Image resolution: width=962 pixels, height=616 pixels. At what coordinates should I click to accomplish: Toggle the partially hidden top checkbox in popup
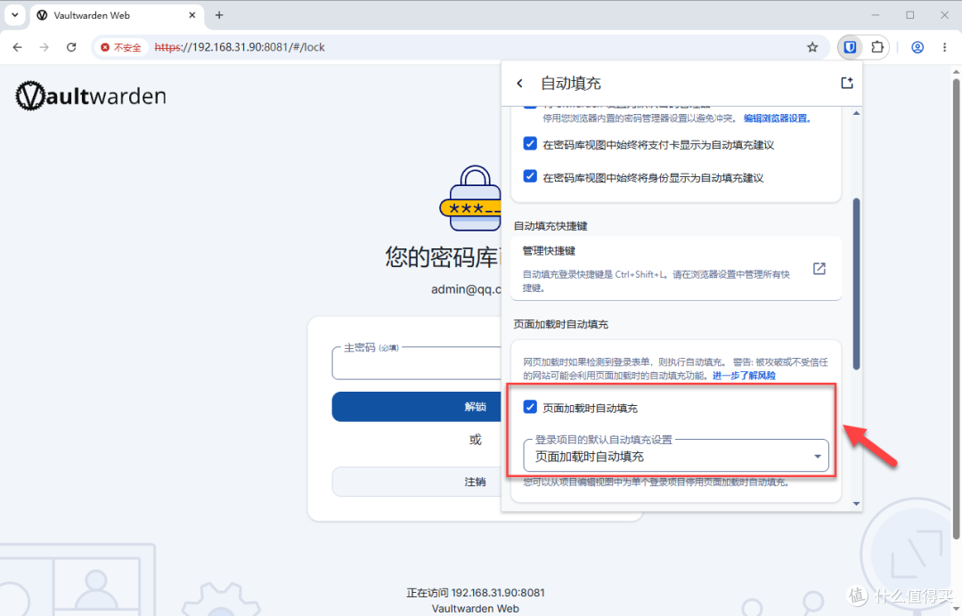(530, 105)
